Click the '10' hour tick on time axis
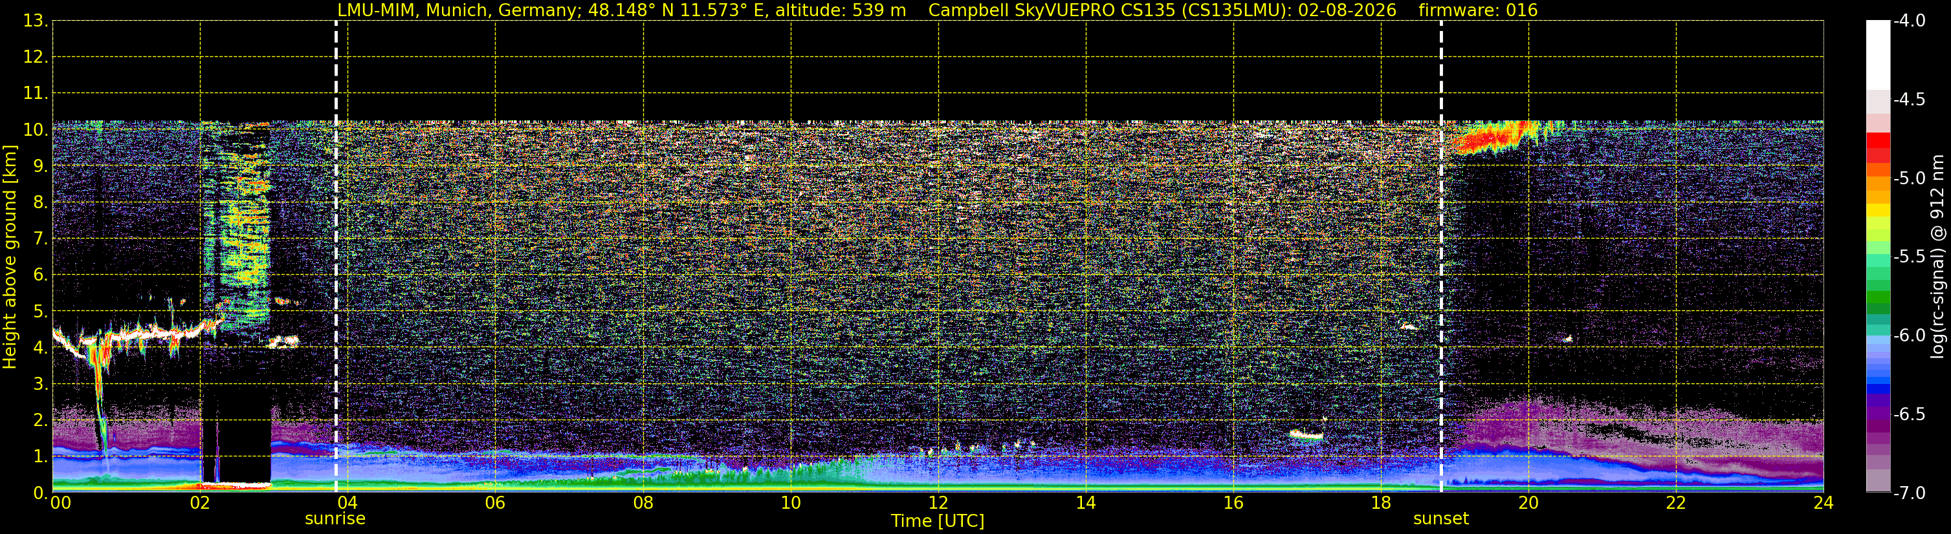Image resolution: width=1951 pixels, height=534 pixels. (x=791, y=503)
